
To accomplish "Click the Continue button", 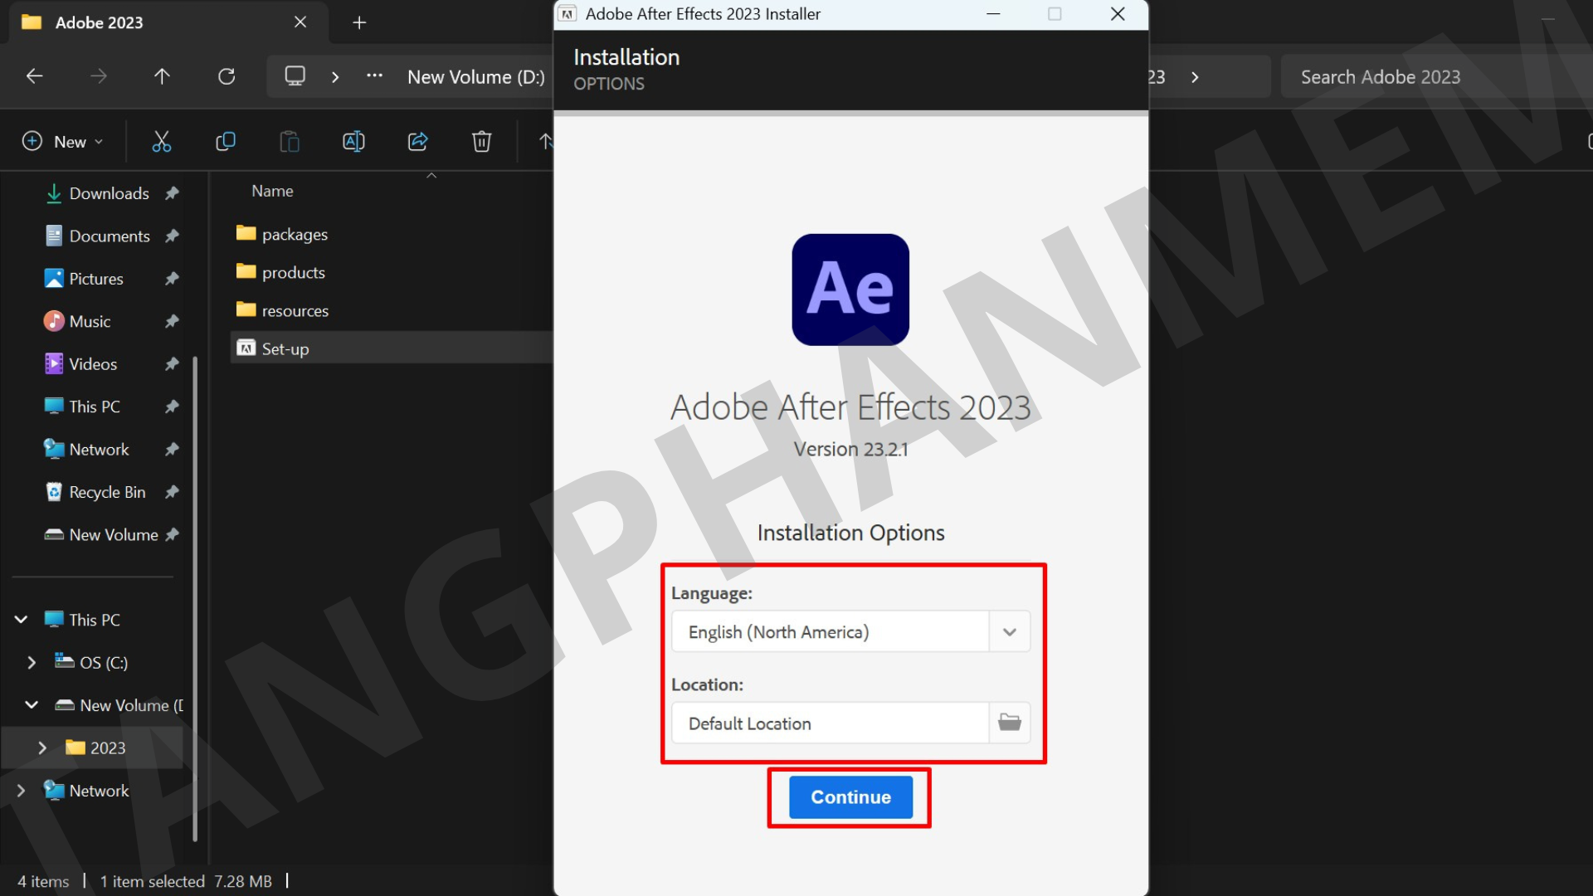I will [x=850, y=797].
